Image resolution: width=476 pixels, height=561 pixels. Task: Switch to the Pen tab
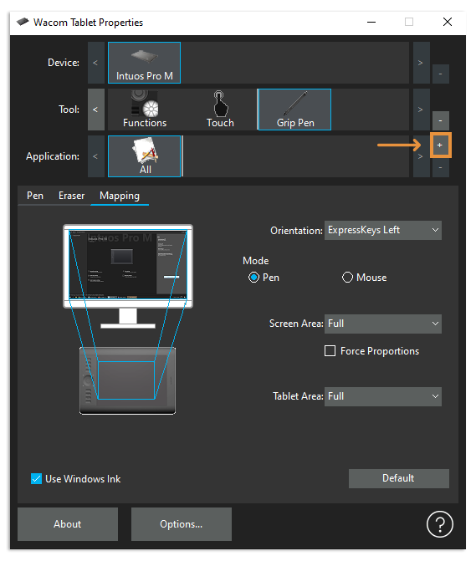35,196
